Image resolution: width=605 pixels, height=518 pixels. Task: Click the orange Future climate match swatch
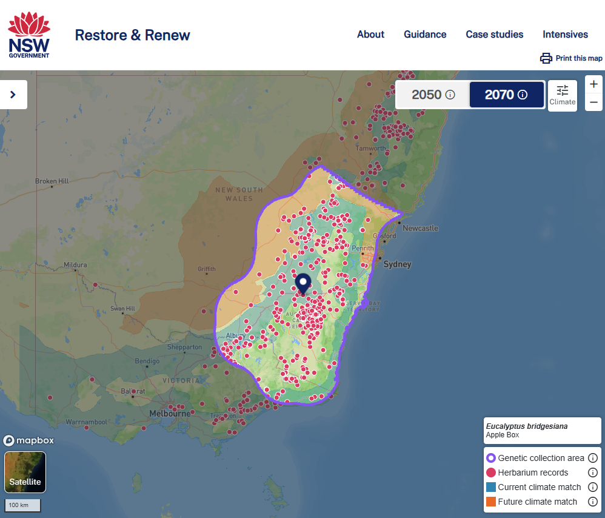[x=491, y=502]
